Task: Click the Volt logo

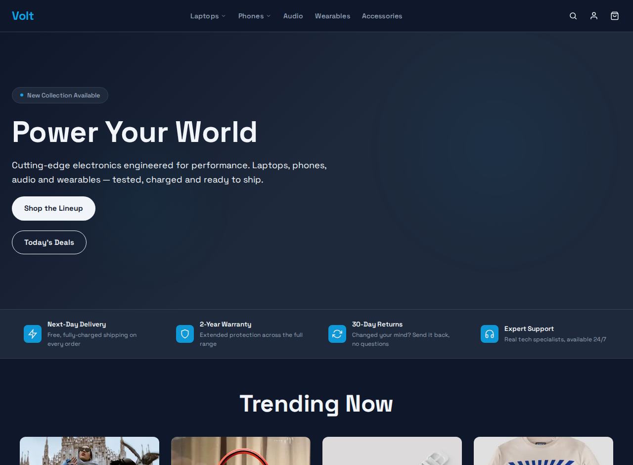Action: 23,16
